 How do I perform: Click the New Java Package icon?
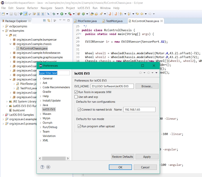[x=79, y=14]
